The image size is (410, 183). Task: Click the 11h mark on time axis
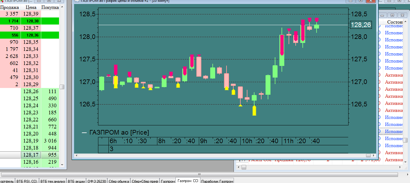click(x=289, y=141)
